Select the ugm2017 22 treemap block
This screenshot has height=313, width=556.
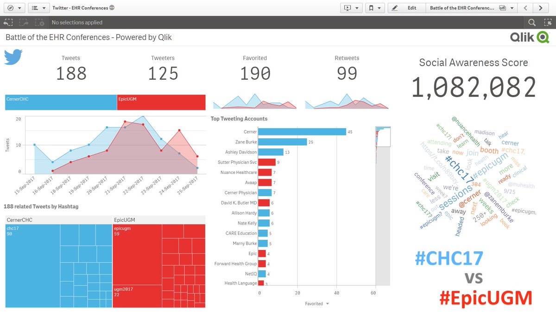point(137,296)
